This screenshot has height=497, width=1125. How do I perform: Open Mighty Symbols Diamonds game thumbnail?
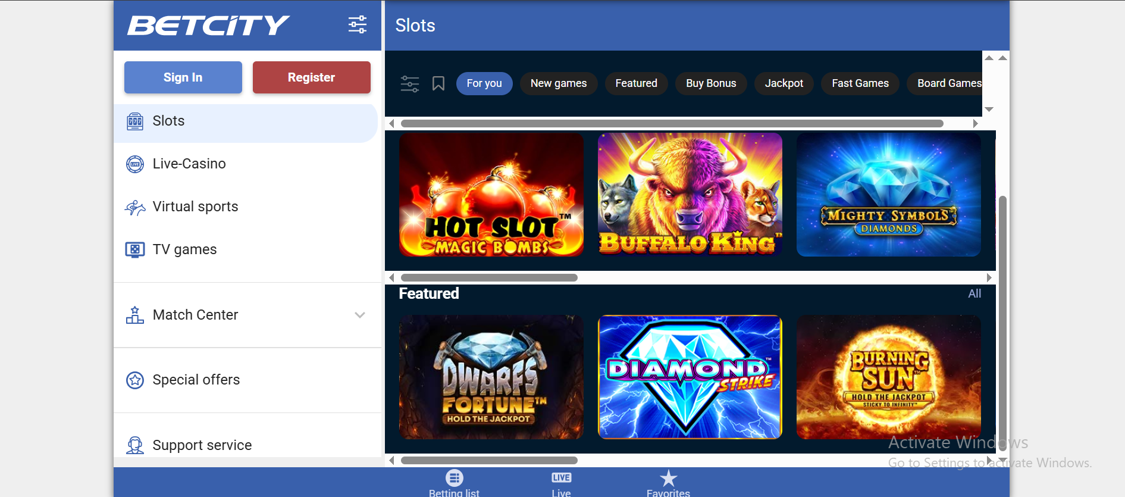pyautogui.click(x=889, y=195)
